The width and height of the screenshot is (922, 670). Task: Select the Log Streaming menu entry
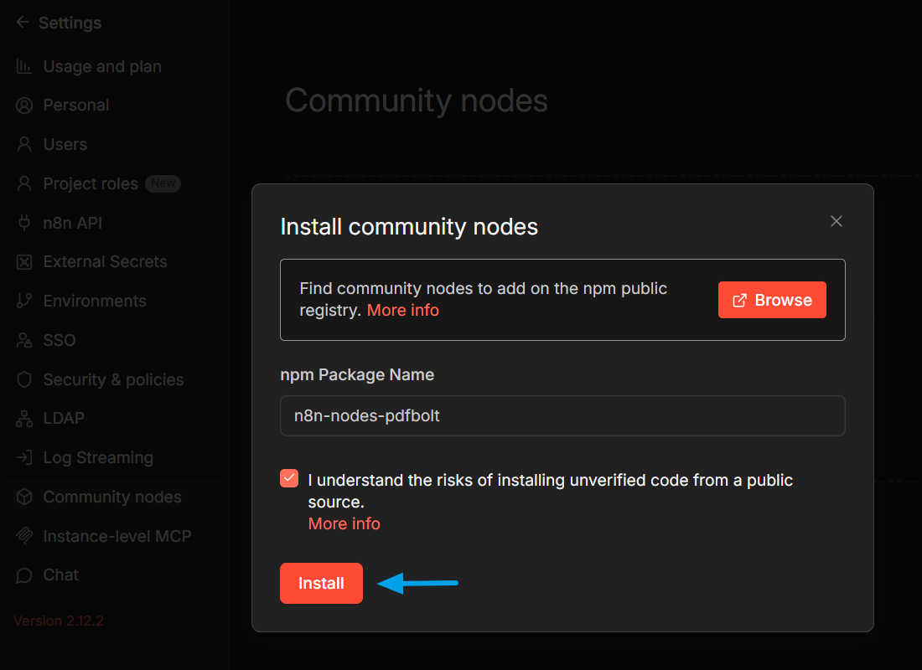pos(98,457)
